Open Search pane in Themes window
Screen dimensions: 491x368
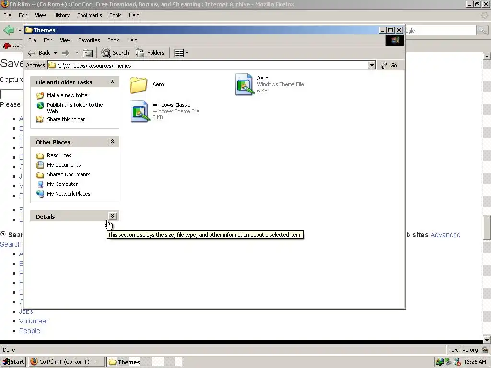115,53
